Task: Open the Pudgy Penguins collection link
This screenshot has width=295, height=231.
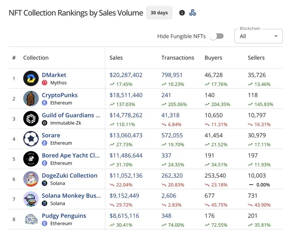Action: pyautogui.click(x=64, y=216)
